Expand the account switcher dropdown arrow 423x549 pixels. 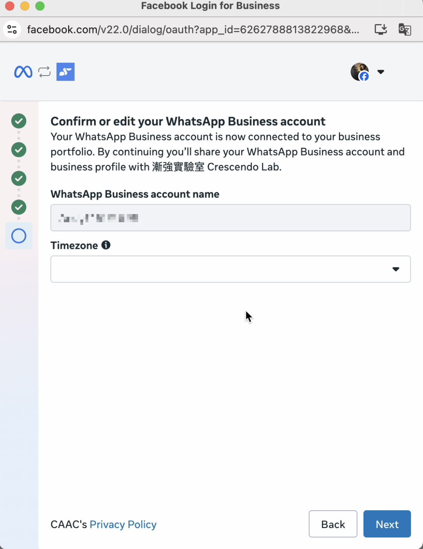[381, 72]
